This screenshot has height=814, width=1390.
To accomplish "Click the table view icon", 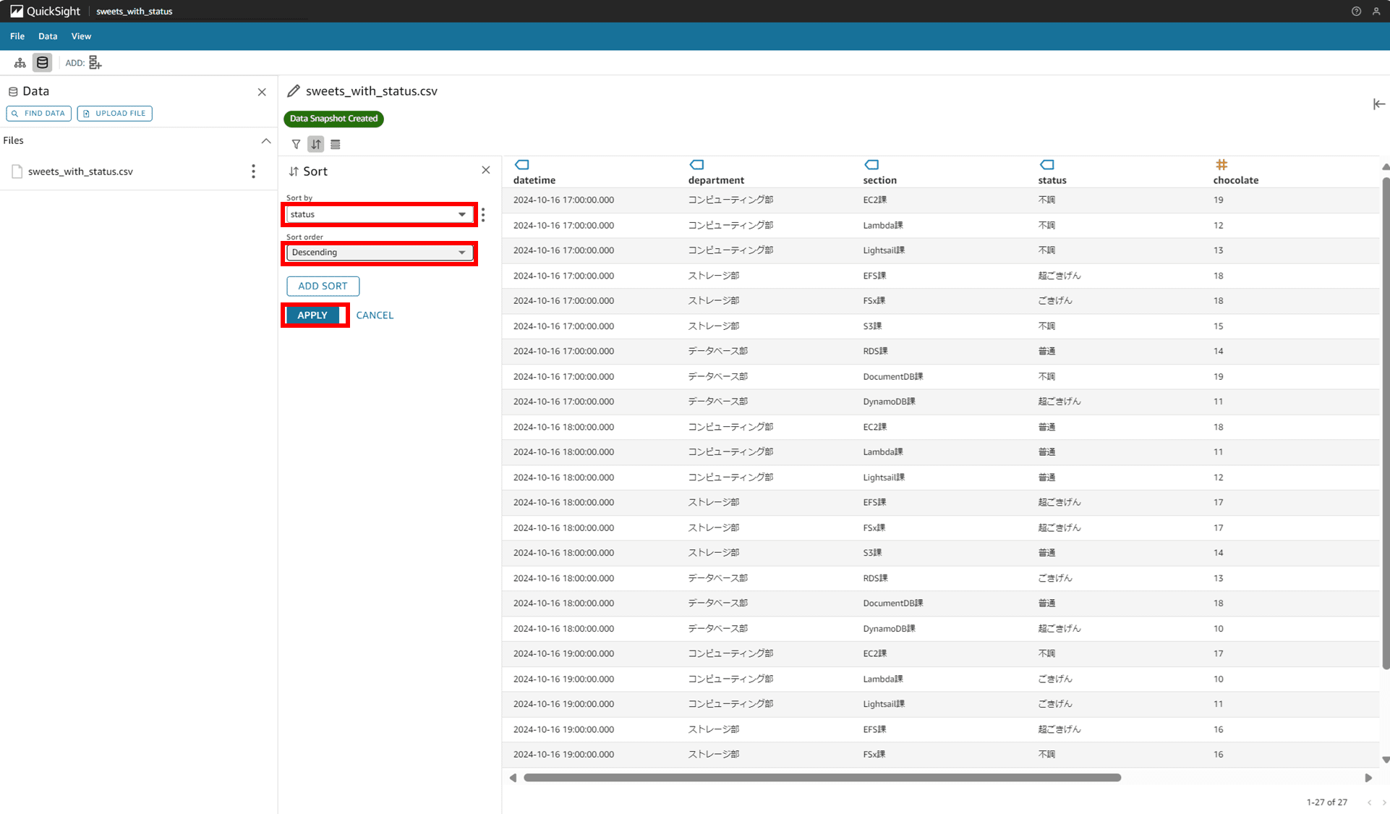I will (335, 145).
